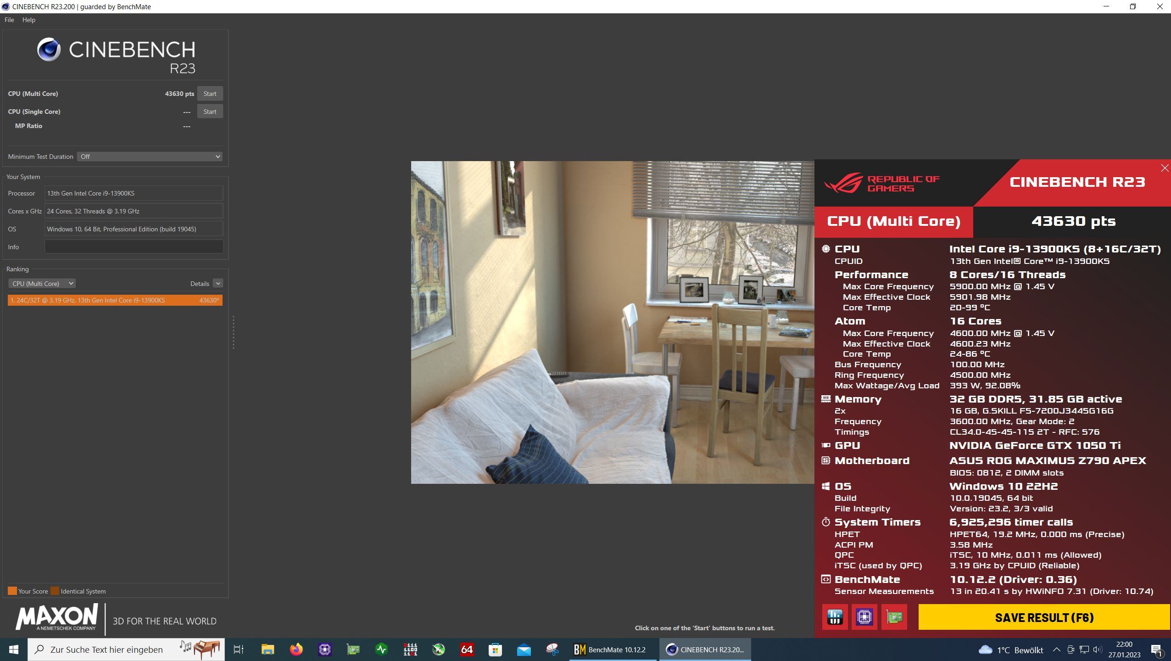Switch to CINEBENCH R23 taskbar window
The height and width of the screenshot is (661, 1171).
click(x=705, y=650)
